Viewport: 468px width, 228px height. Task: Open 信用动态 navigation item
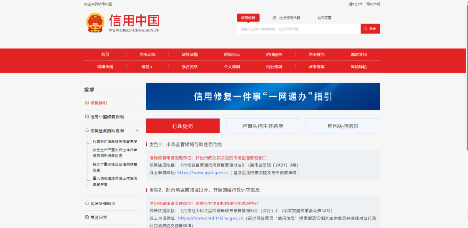(x=147, y=55)
